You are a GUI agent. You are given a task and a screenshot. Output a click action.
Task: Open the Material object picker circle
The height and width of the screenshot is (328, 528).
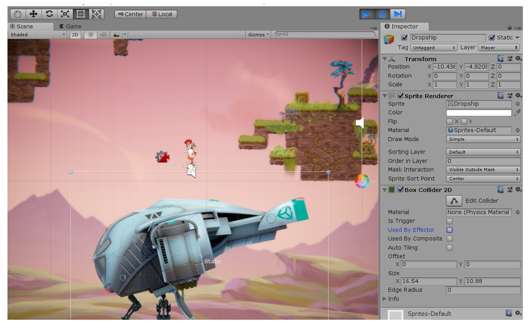(x=517, y=130)
